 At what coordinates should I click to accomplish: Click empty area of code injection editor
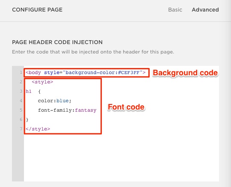pyautogui.click(x=121, y=157)
